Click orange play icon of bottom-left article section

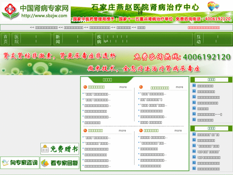85,131
